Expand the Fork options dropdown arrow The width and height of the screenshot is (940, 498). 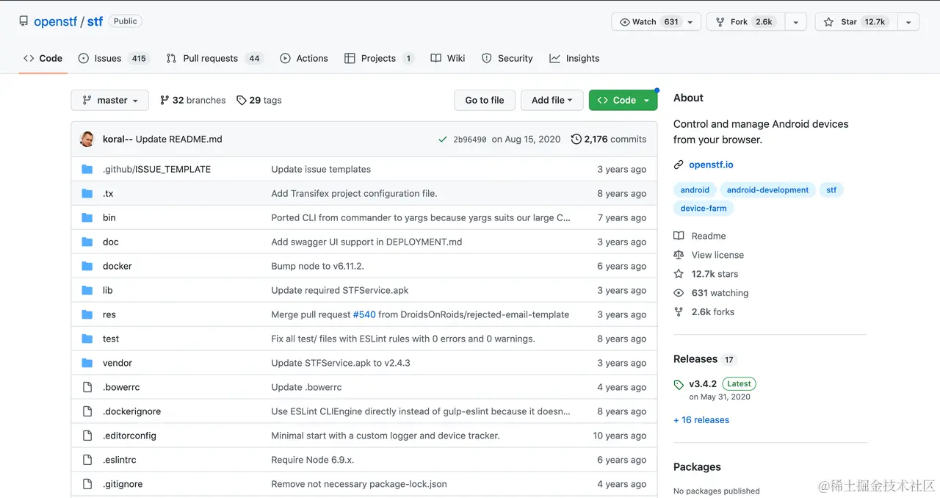click(795, 22)
